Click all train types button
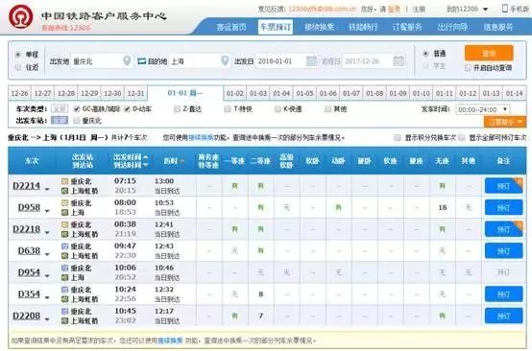This screenshot has height=351, width=532. click(x=60, y=108)
